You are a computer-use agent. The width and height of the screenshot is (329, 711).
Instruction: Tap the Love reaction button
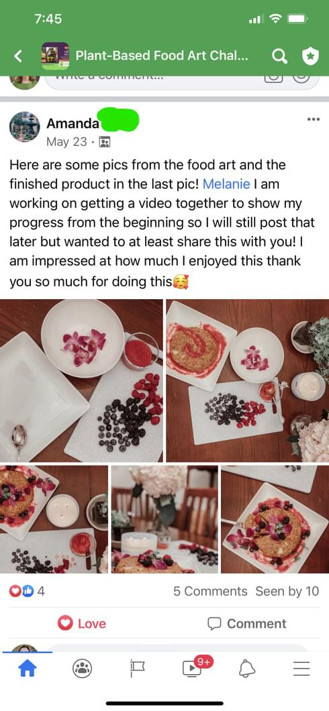click(x=82, y=624)
